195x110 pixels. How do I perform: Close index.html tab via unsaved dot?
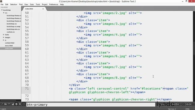pos(43,9)
